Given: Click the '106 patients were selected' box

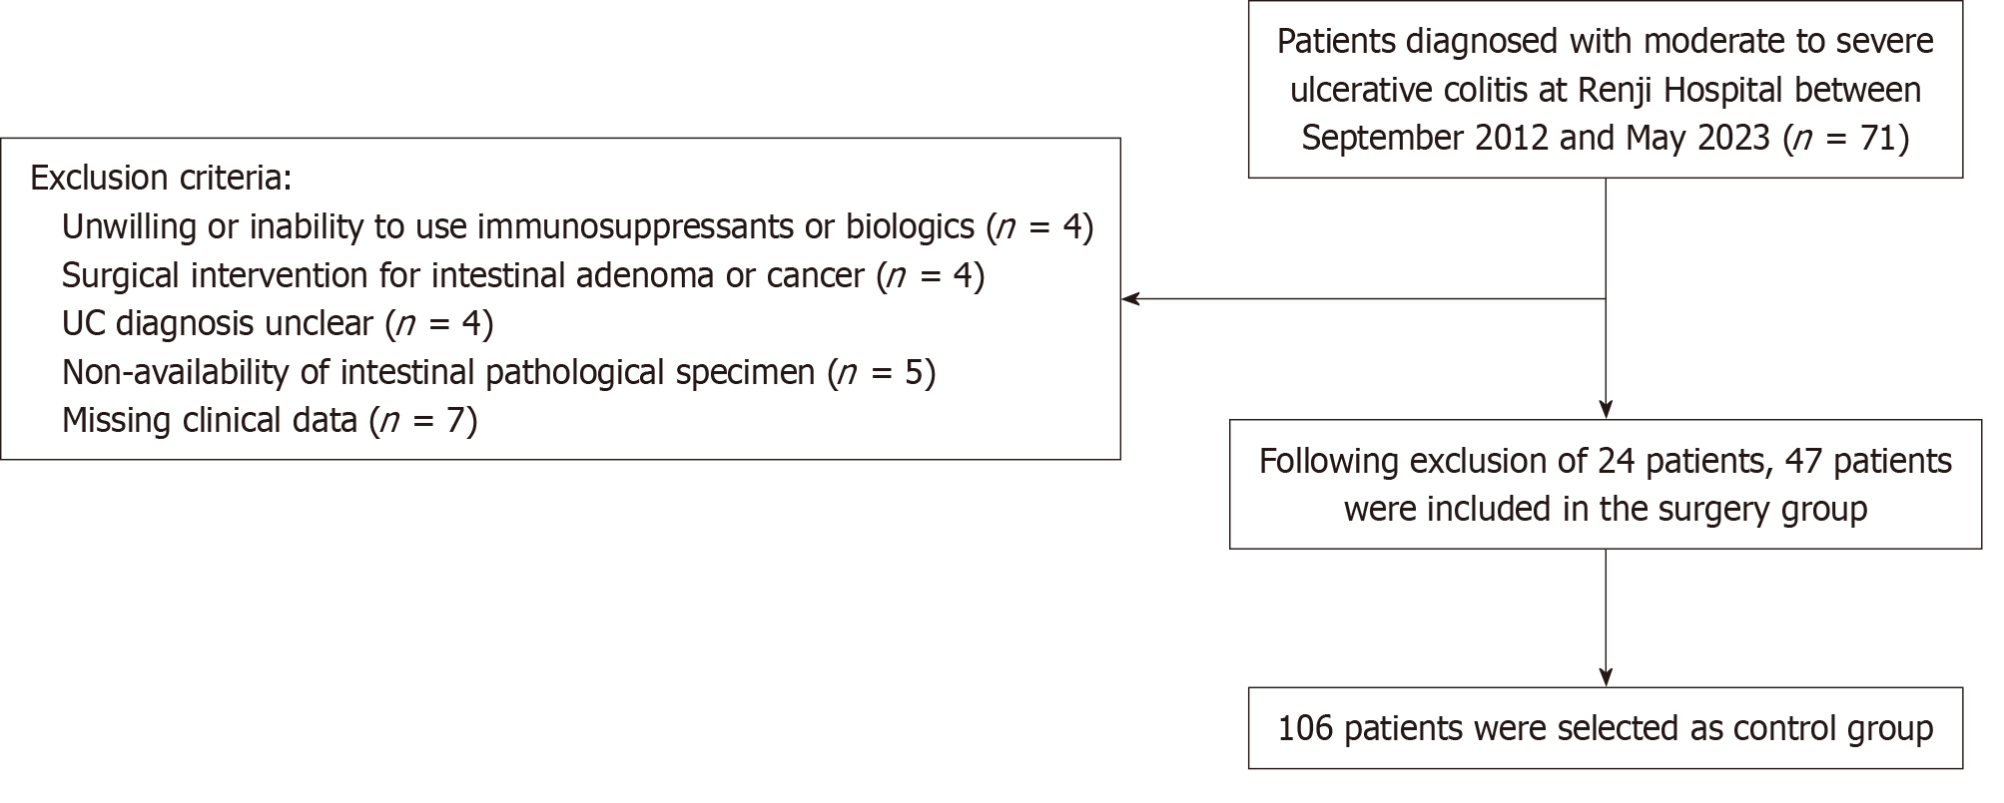Looking at the screenshot, I should [x=1605, y=728].
